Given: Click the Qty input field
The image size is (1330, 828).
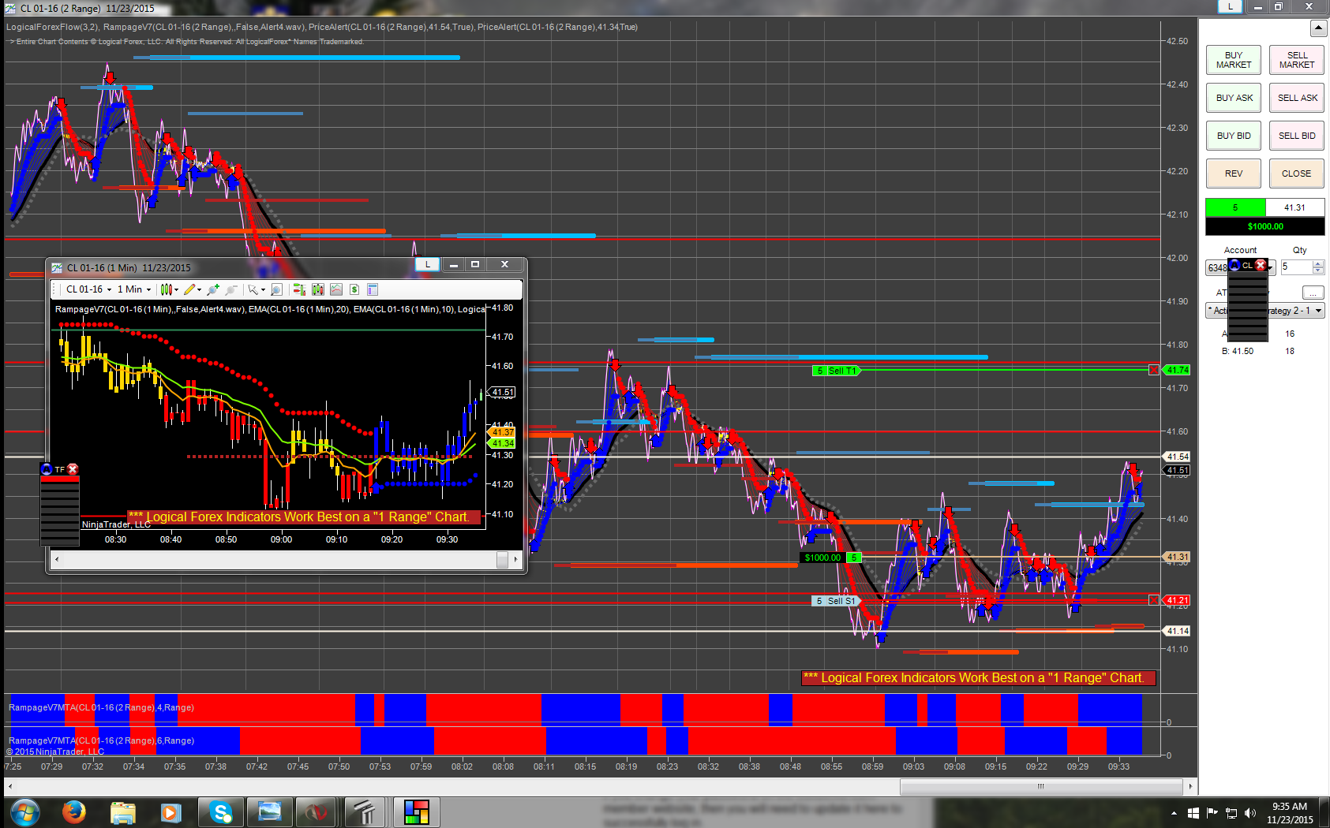Looking at the screenshot, I should point(1296,267).
